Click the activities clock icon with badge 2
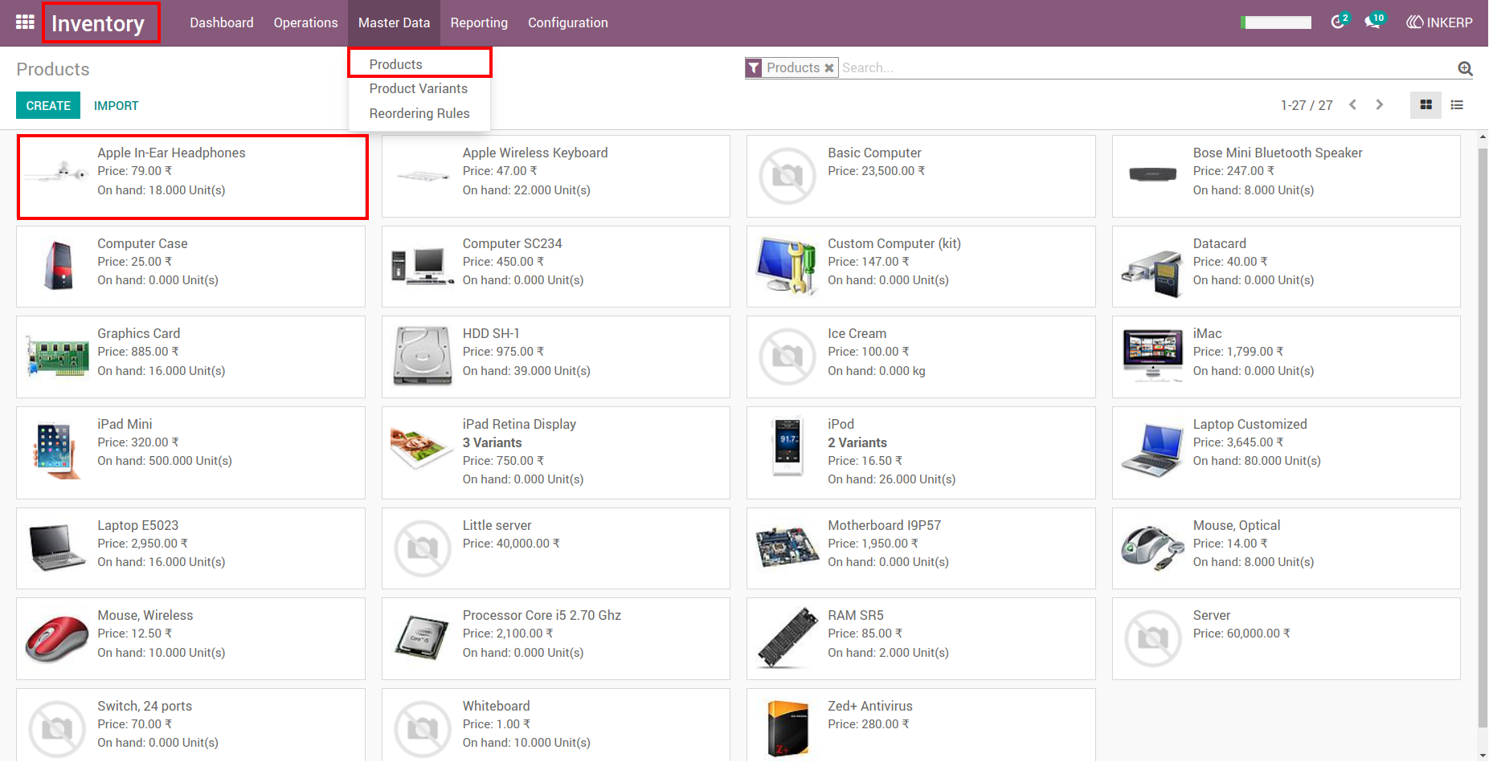 pyautogui.click(x=1339, y=21)
